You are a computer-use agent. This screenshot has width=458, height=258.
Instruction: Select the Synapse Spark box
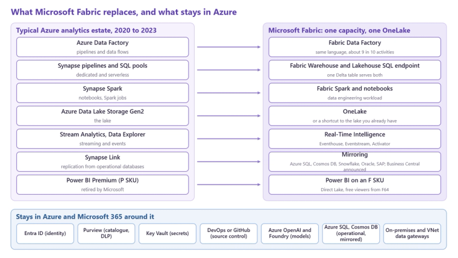pos(102,93)
